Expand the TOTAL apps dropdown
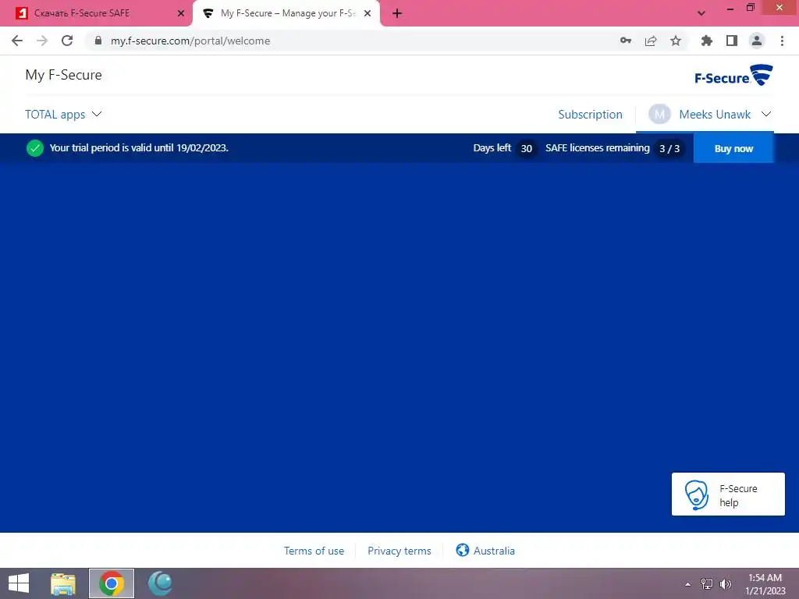This screenshot has height=599, width=799. 63,115
